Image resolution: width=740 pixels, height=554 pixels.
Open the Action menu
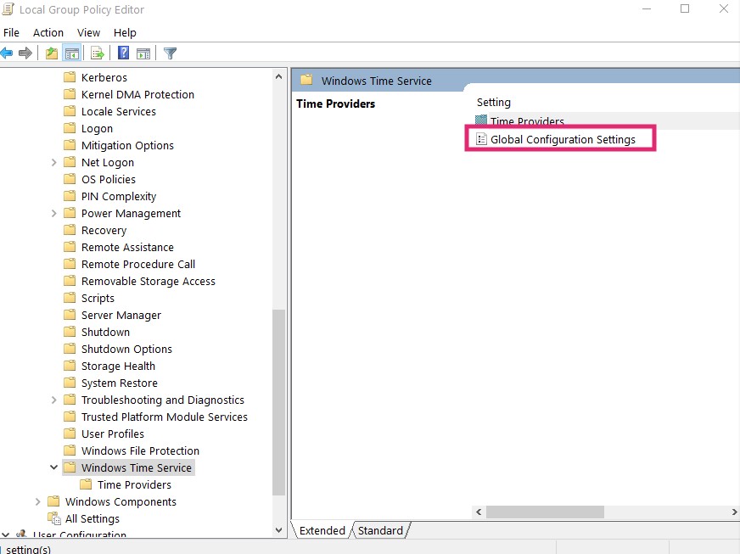[48, 32]
